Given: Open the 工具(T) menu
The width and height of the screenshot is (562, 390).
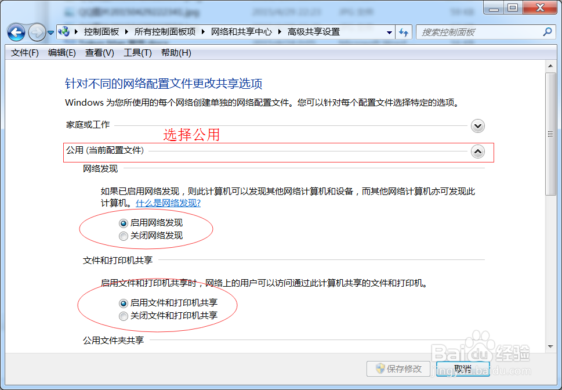Looking at the screenshot, I should pos(137,53).
